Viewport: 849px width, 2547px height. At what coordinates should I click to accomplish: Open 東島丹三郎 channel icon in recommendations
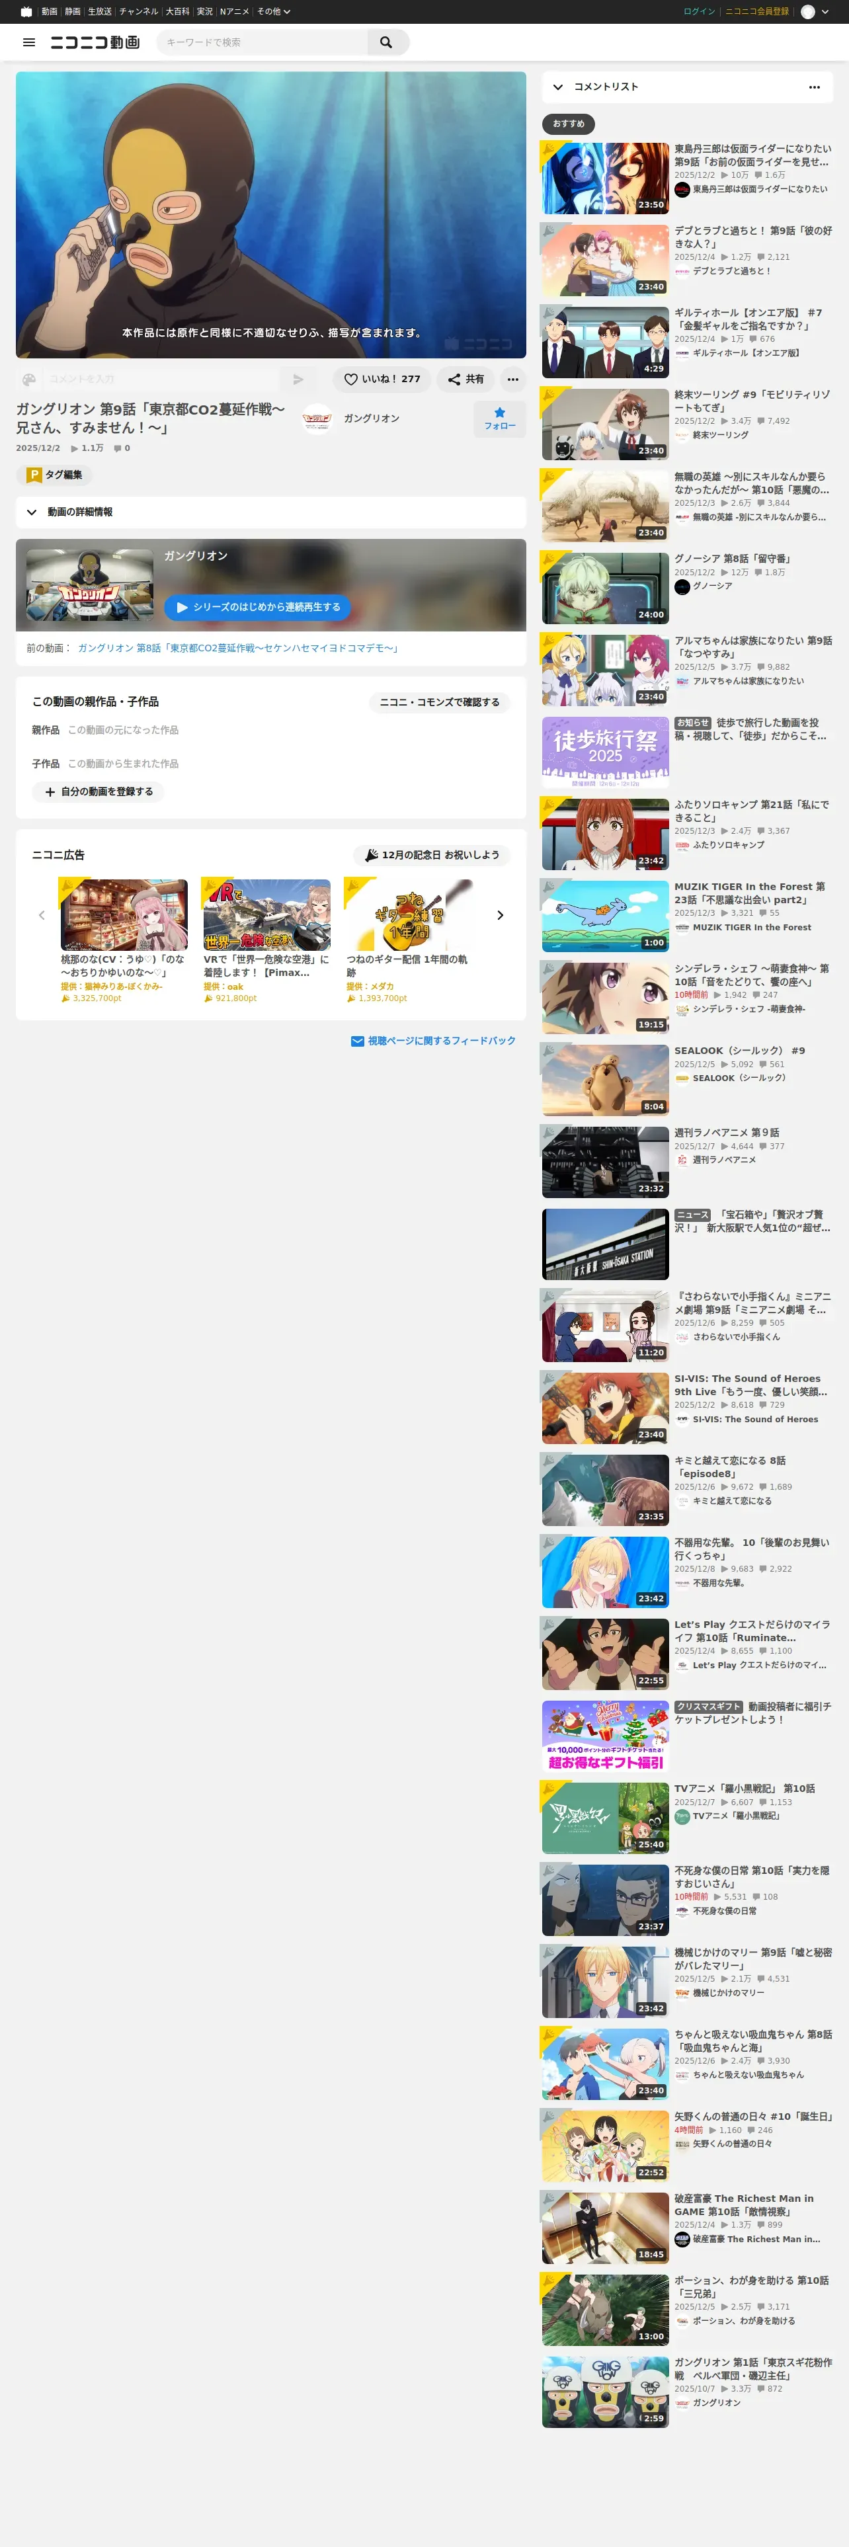tap(682, 190)
